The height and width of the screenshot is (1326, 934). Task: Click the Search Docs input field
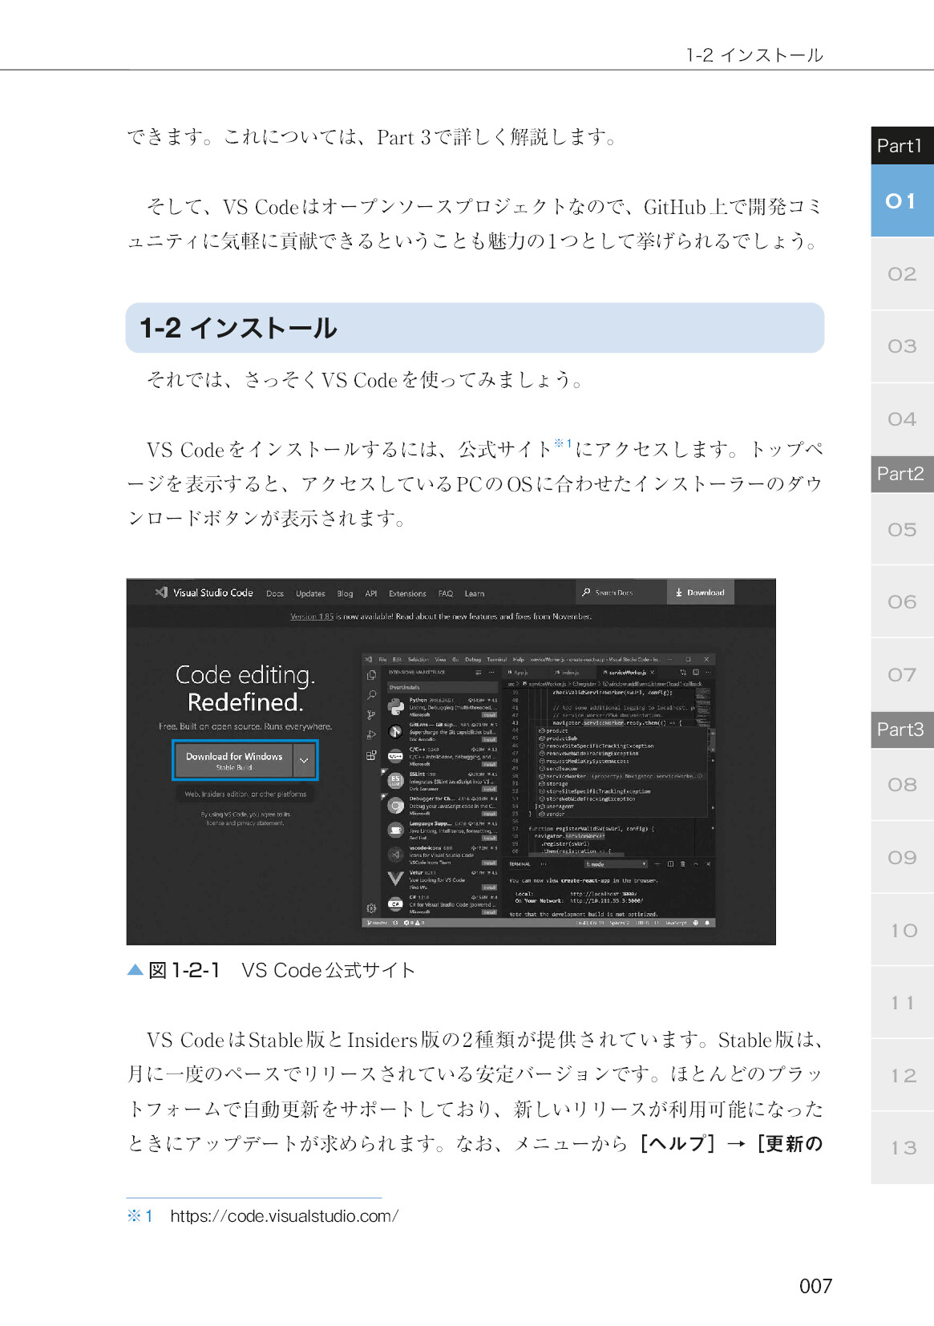[623, 592]
